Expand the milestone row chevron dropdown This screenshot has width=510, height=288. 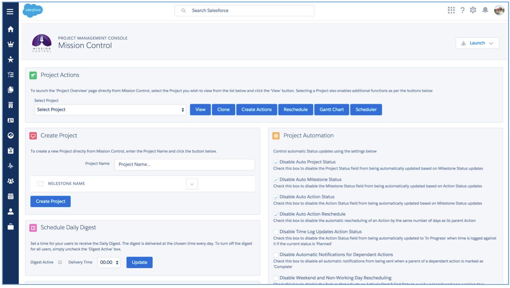click(x=191, y=184)
